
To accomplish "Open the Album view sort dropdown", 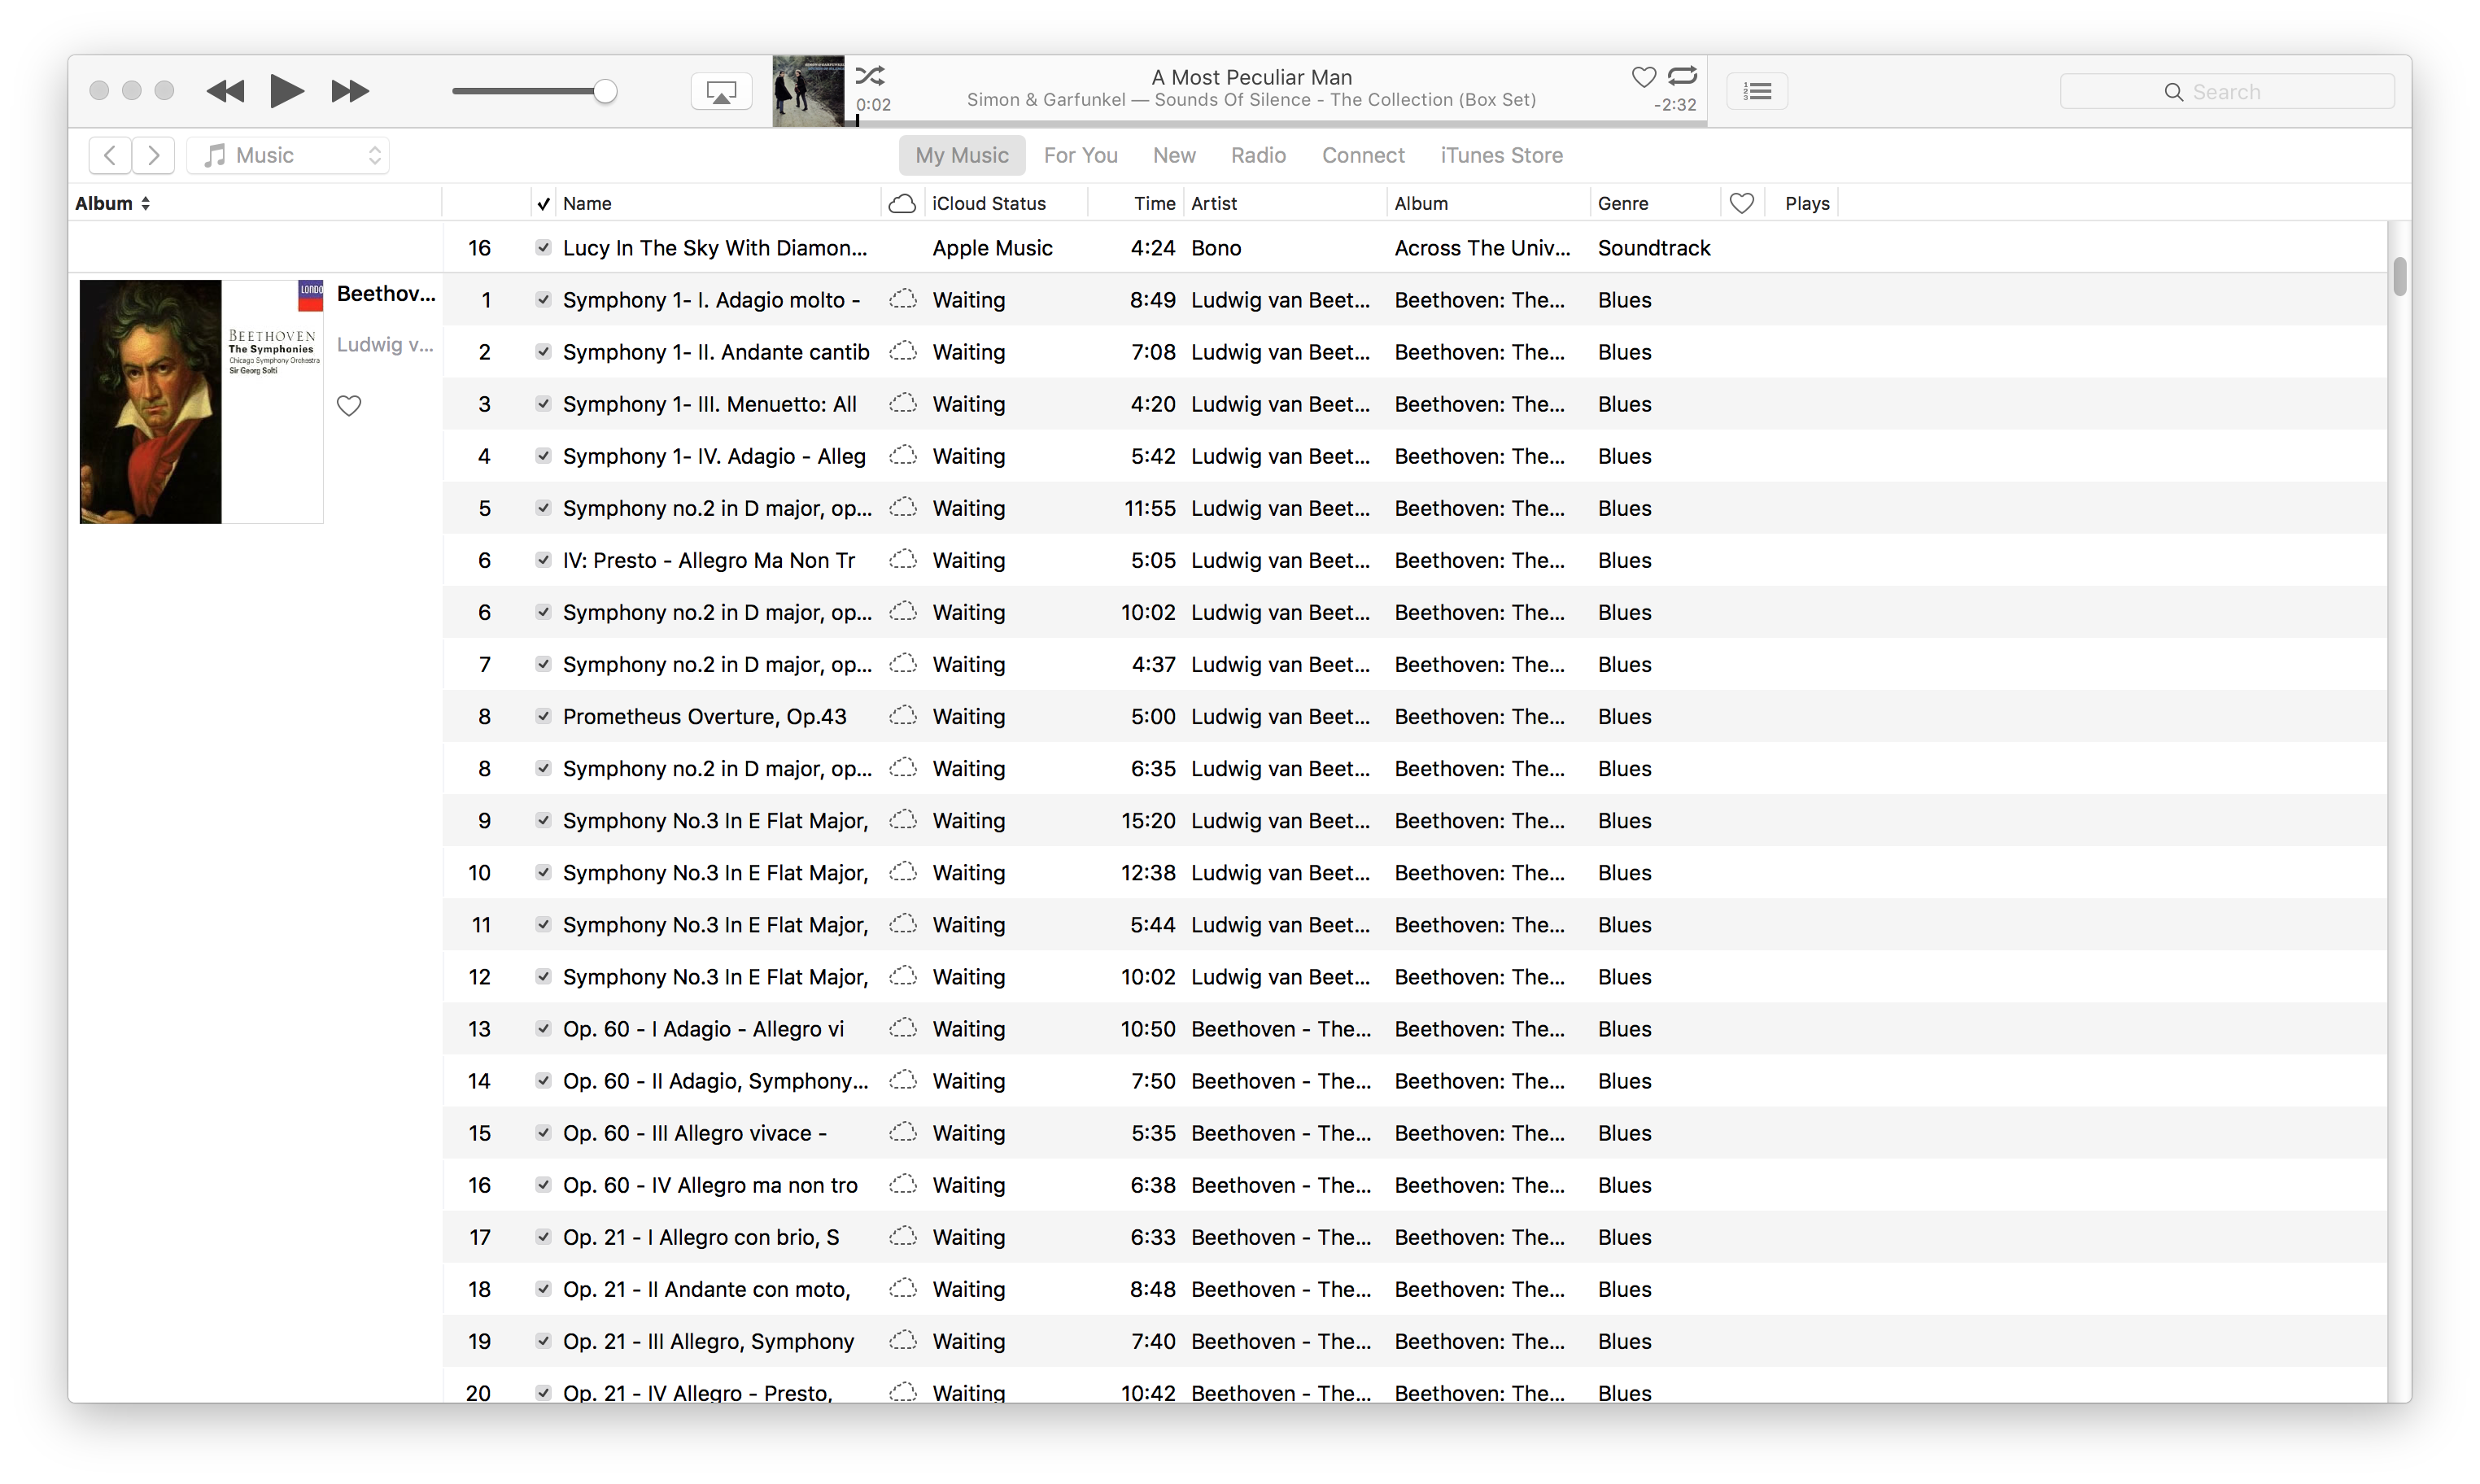I will tap(112, 203).
